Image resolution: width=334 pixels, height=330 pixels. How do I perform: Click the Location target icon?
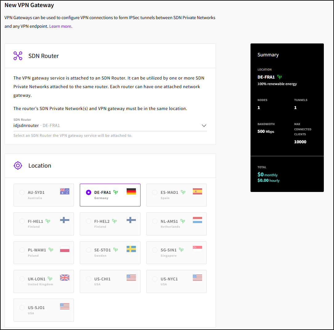pos(18,165)
